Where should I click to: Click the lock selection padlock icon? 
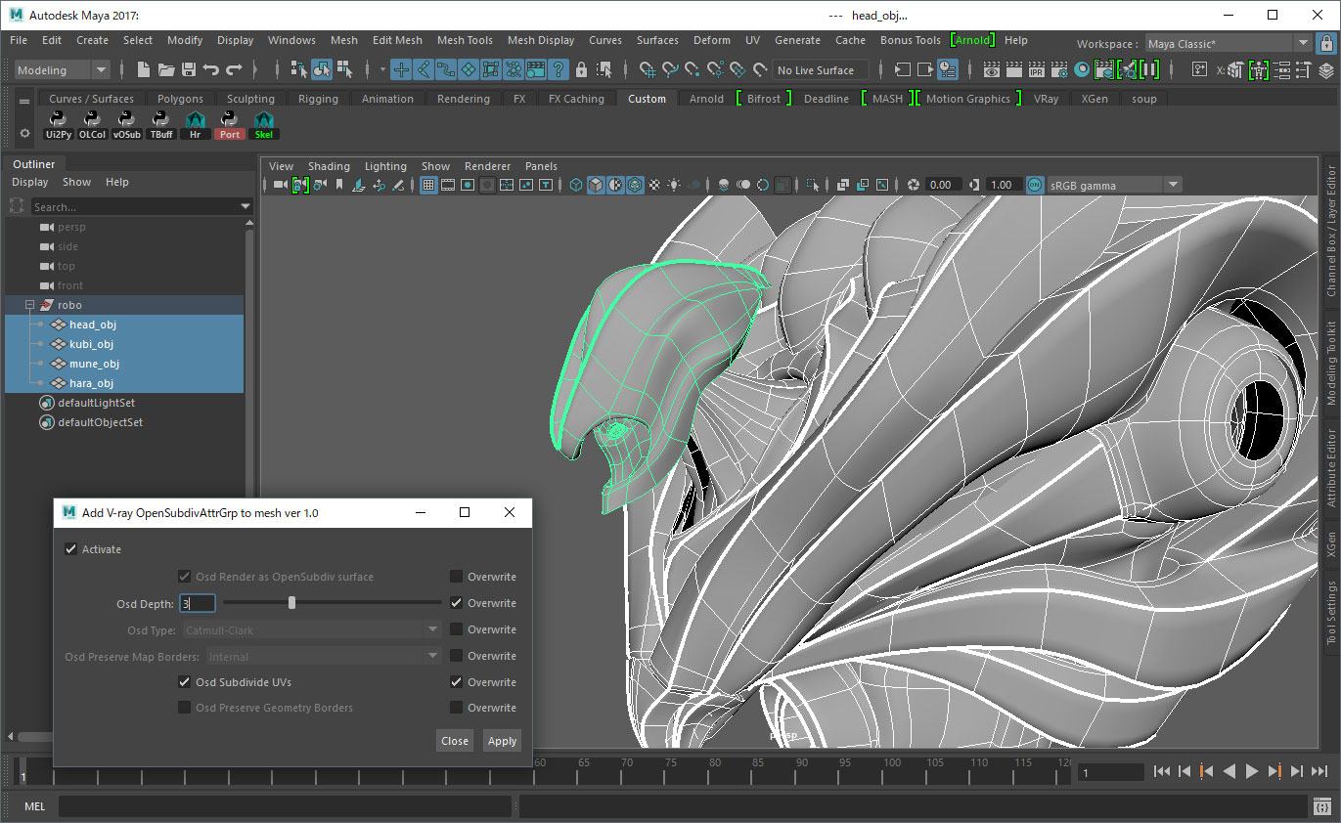582,69
